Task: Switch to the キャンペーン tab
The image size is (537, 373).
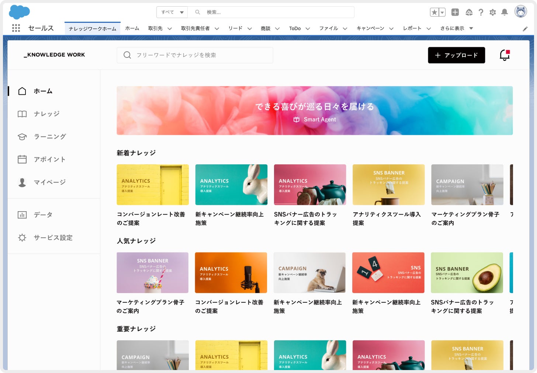Action: coord(370,28)
